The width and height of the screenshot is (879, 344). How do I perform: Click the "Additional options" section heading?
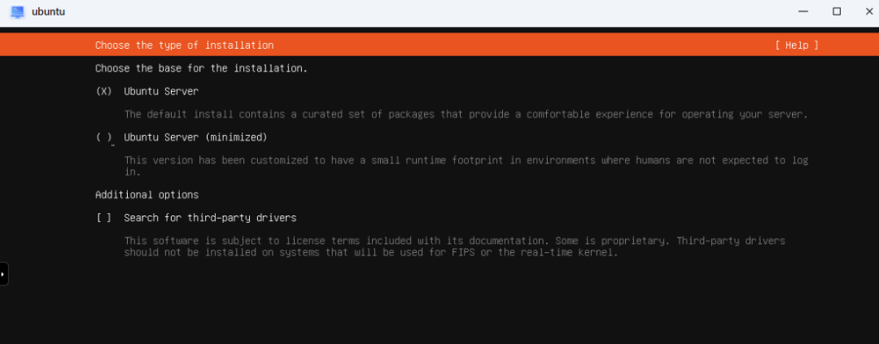click(x=146, y=195)
